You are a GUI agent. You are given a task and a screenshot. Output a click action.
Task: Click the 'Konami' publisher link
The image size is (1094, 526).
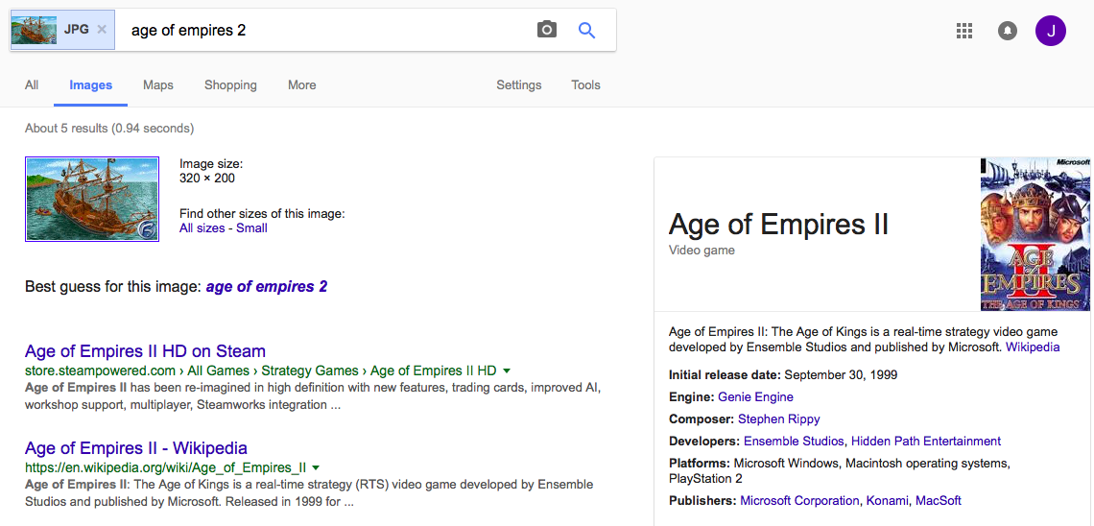(x=888, y=501)
